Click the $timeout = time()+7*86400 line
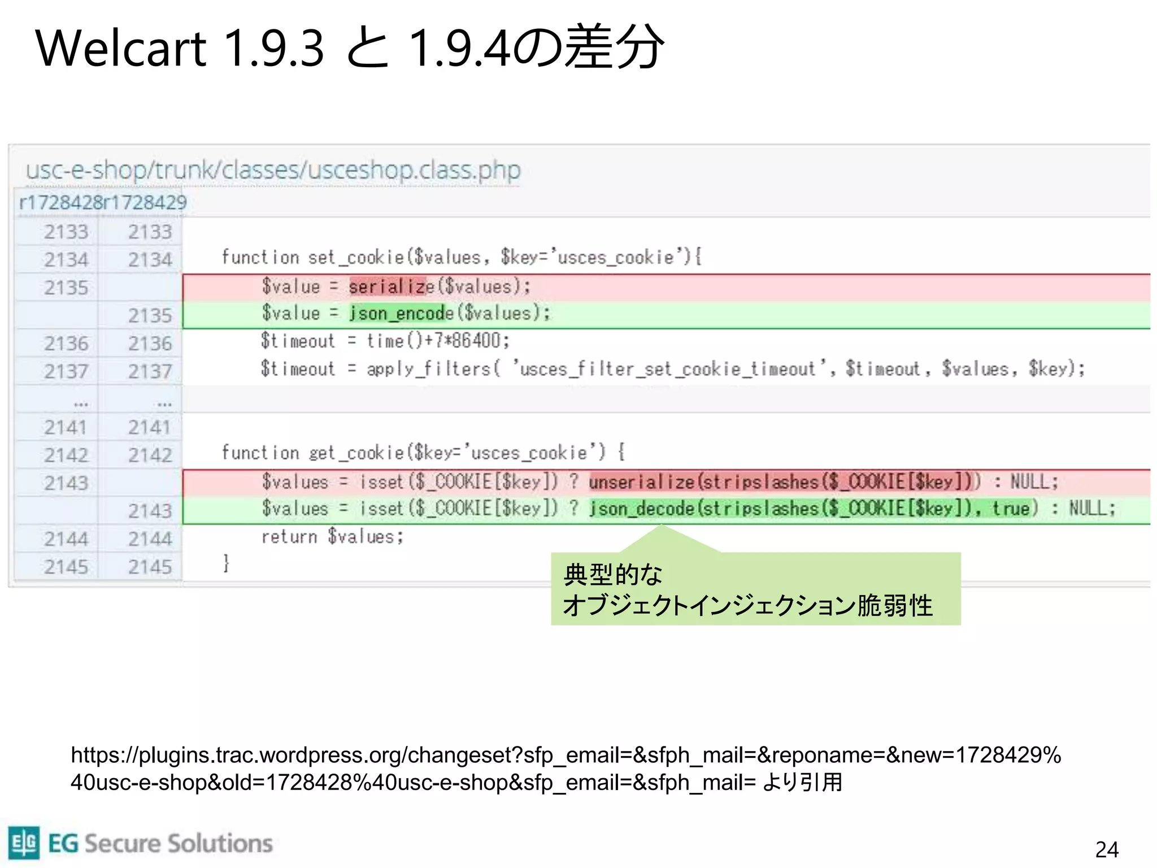The height and width of the screenshot is (868, 1157). pos(385,341)
